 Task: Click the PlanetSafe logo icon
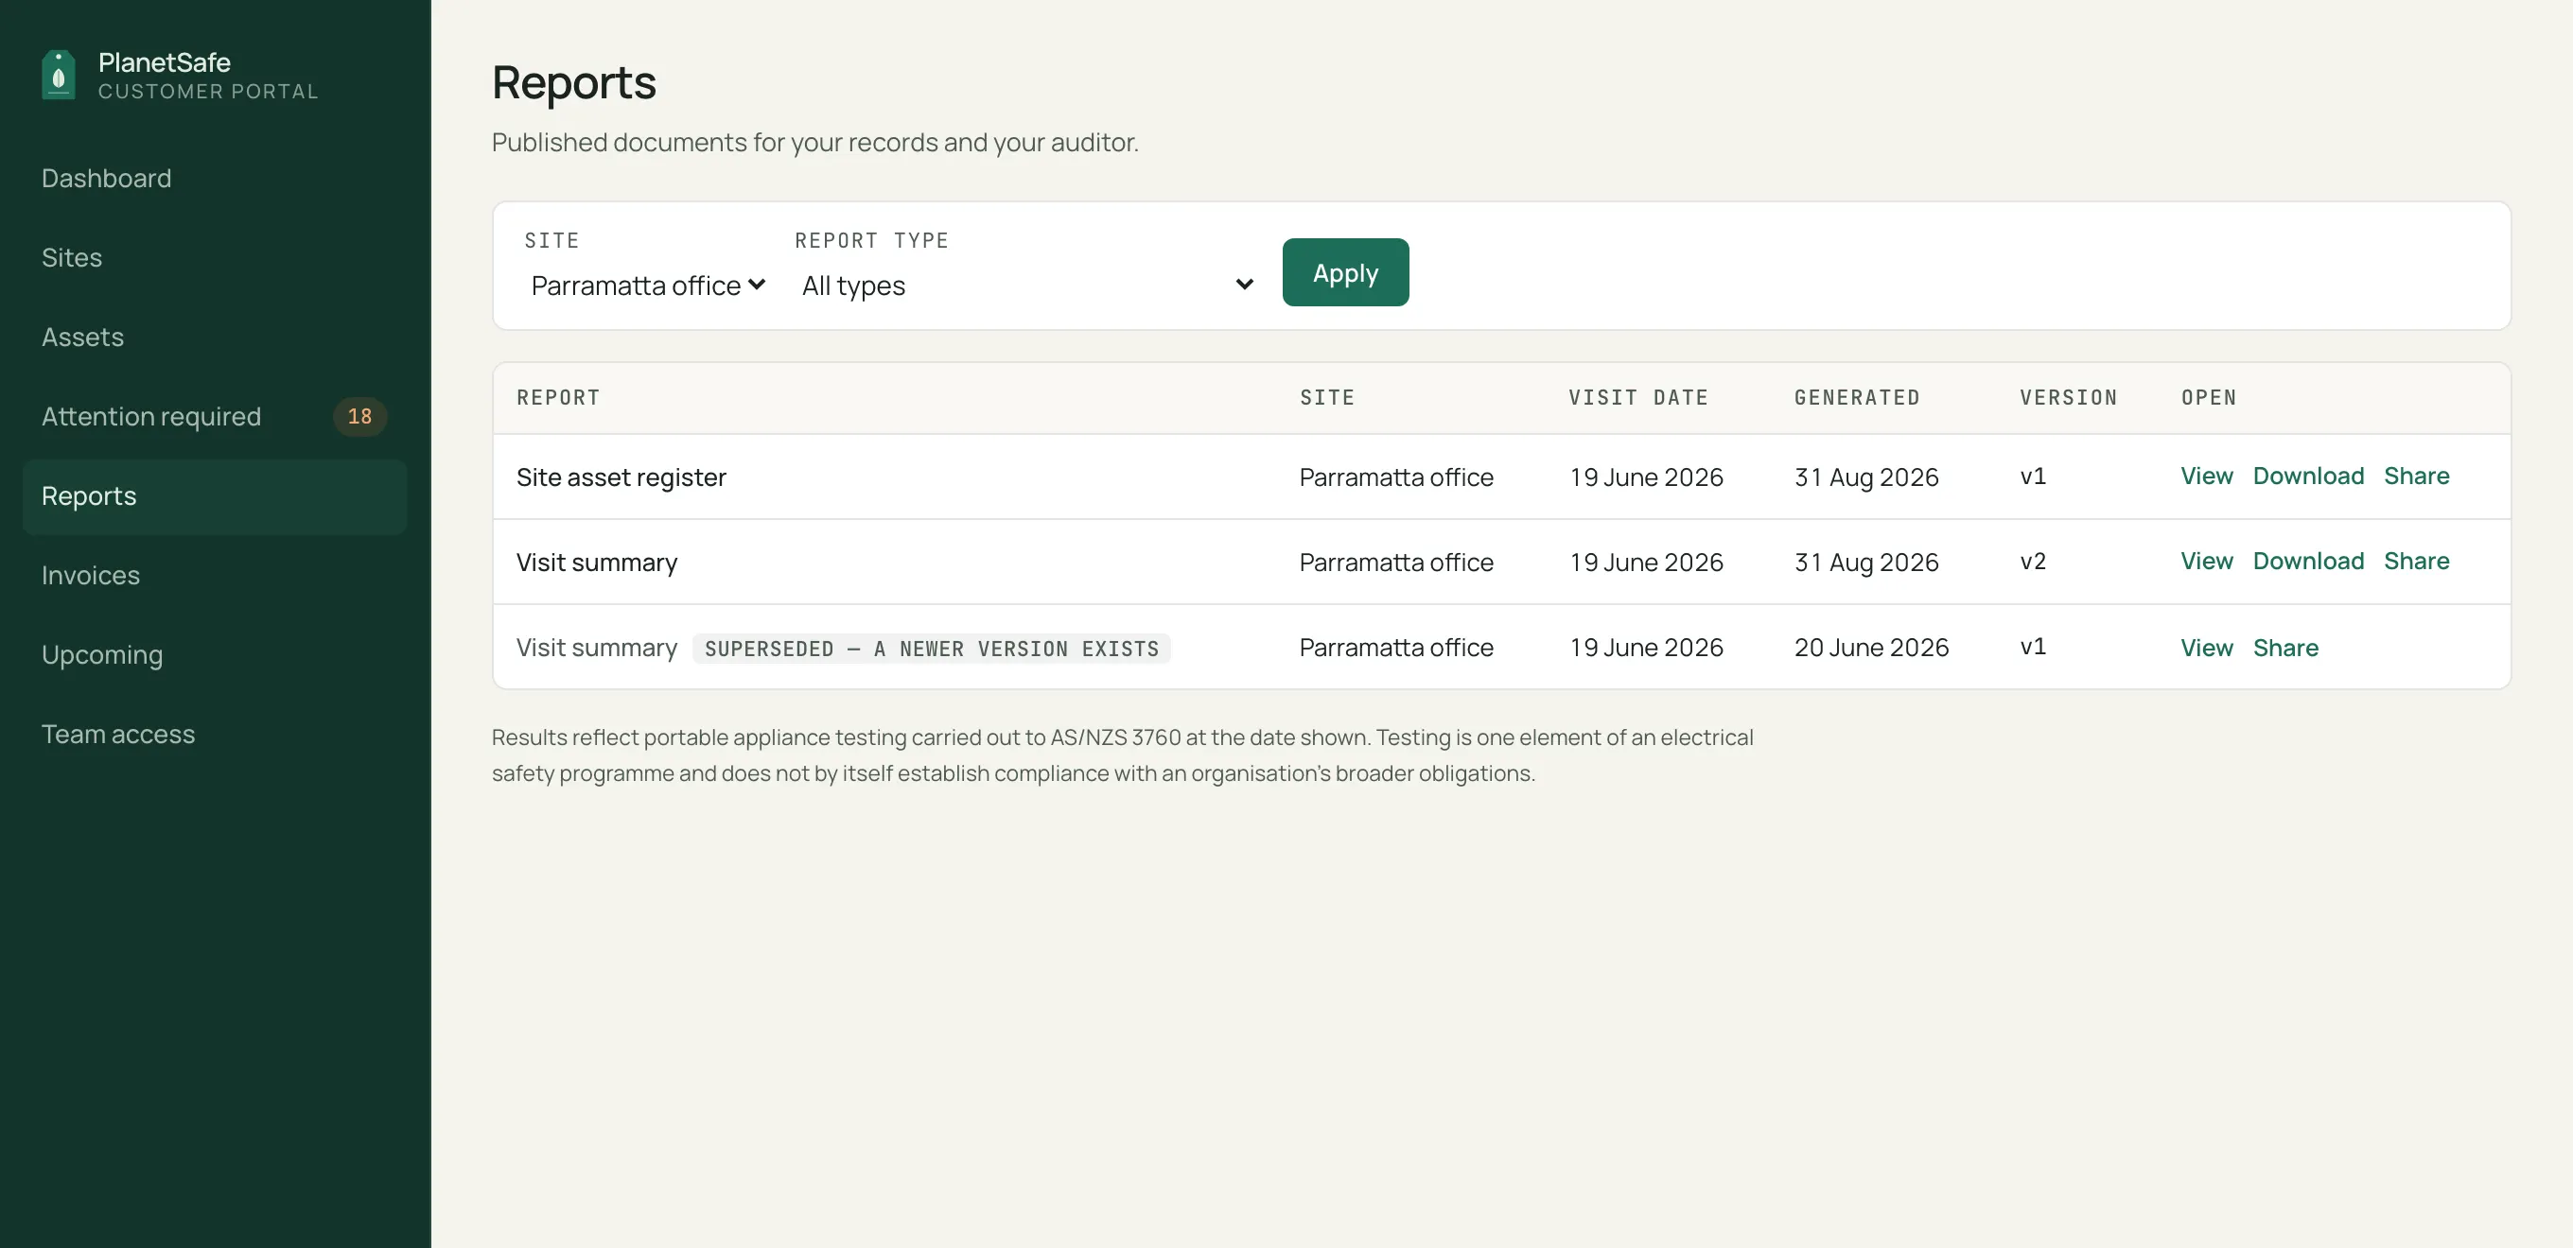(x=58, y=75)
